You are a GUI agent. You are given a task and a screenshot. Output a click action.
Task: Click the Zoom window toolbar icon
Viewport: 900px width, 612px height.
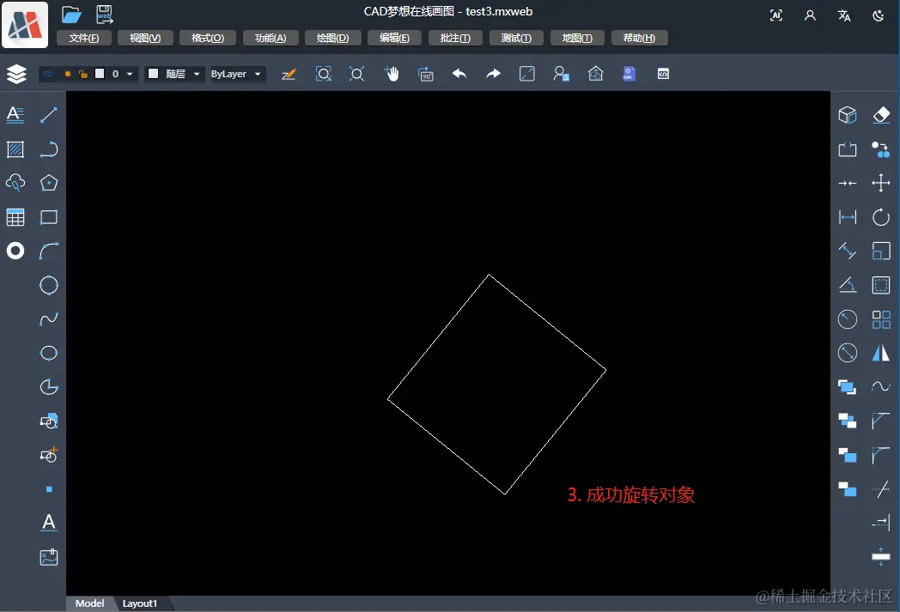(323, 74)
